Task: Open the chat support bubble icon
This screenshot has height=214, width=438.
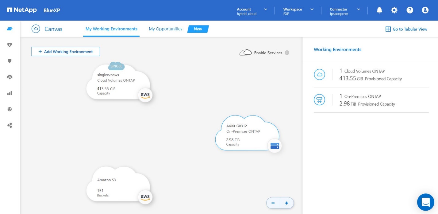Action: click(x=425, y=202)
